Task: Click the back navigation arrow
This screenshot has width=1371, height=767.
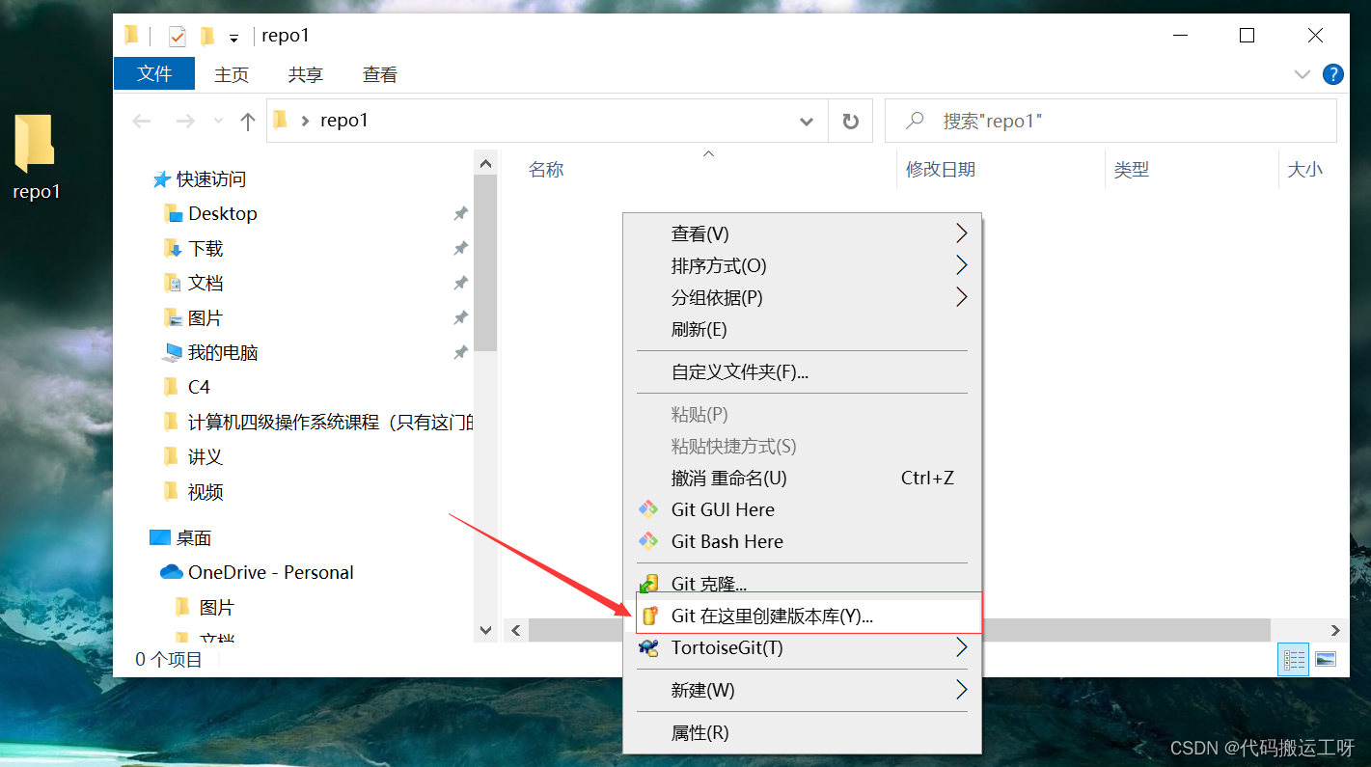Action: [x=142, y=121]
